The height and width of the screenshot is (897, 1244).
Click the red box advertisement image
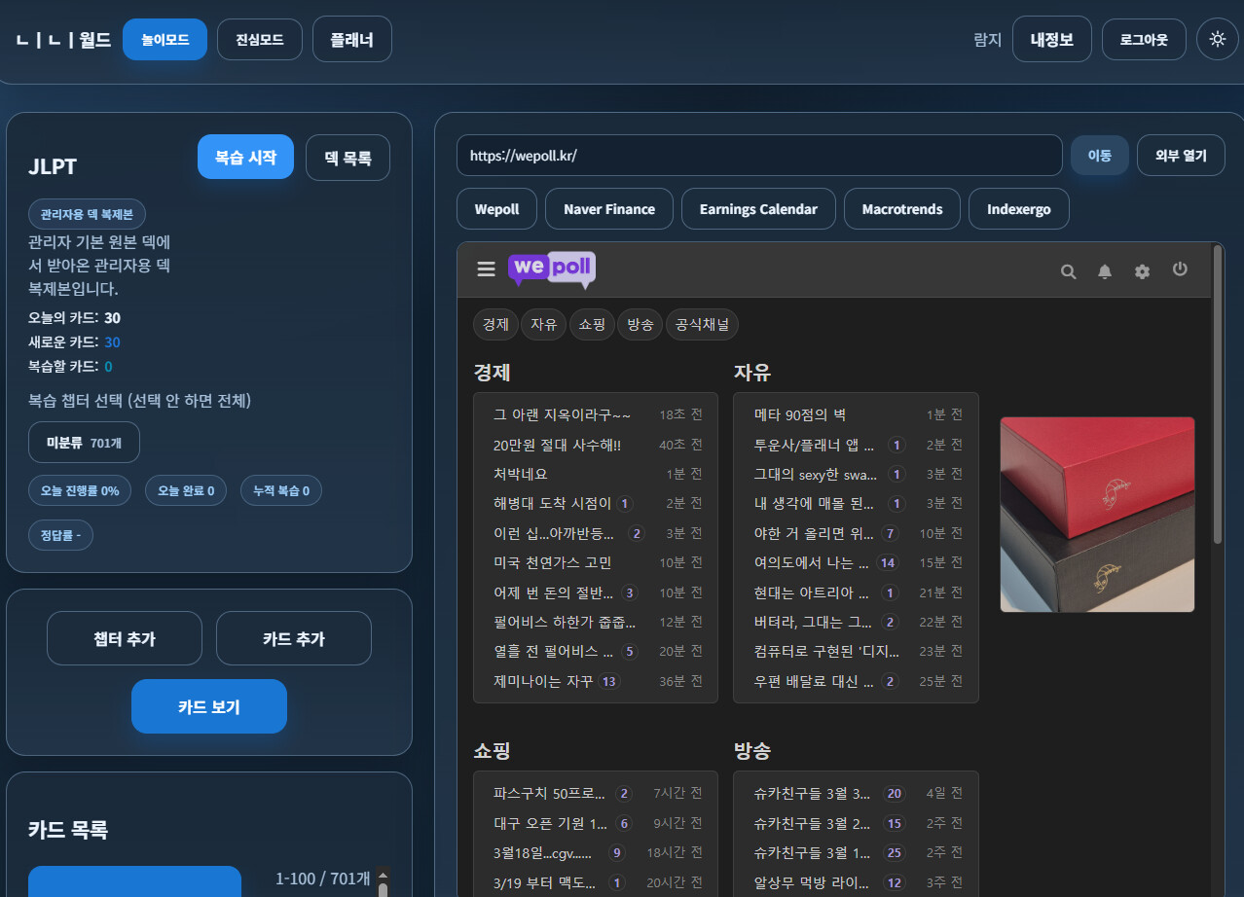(1097, 514)
